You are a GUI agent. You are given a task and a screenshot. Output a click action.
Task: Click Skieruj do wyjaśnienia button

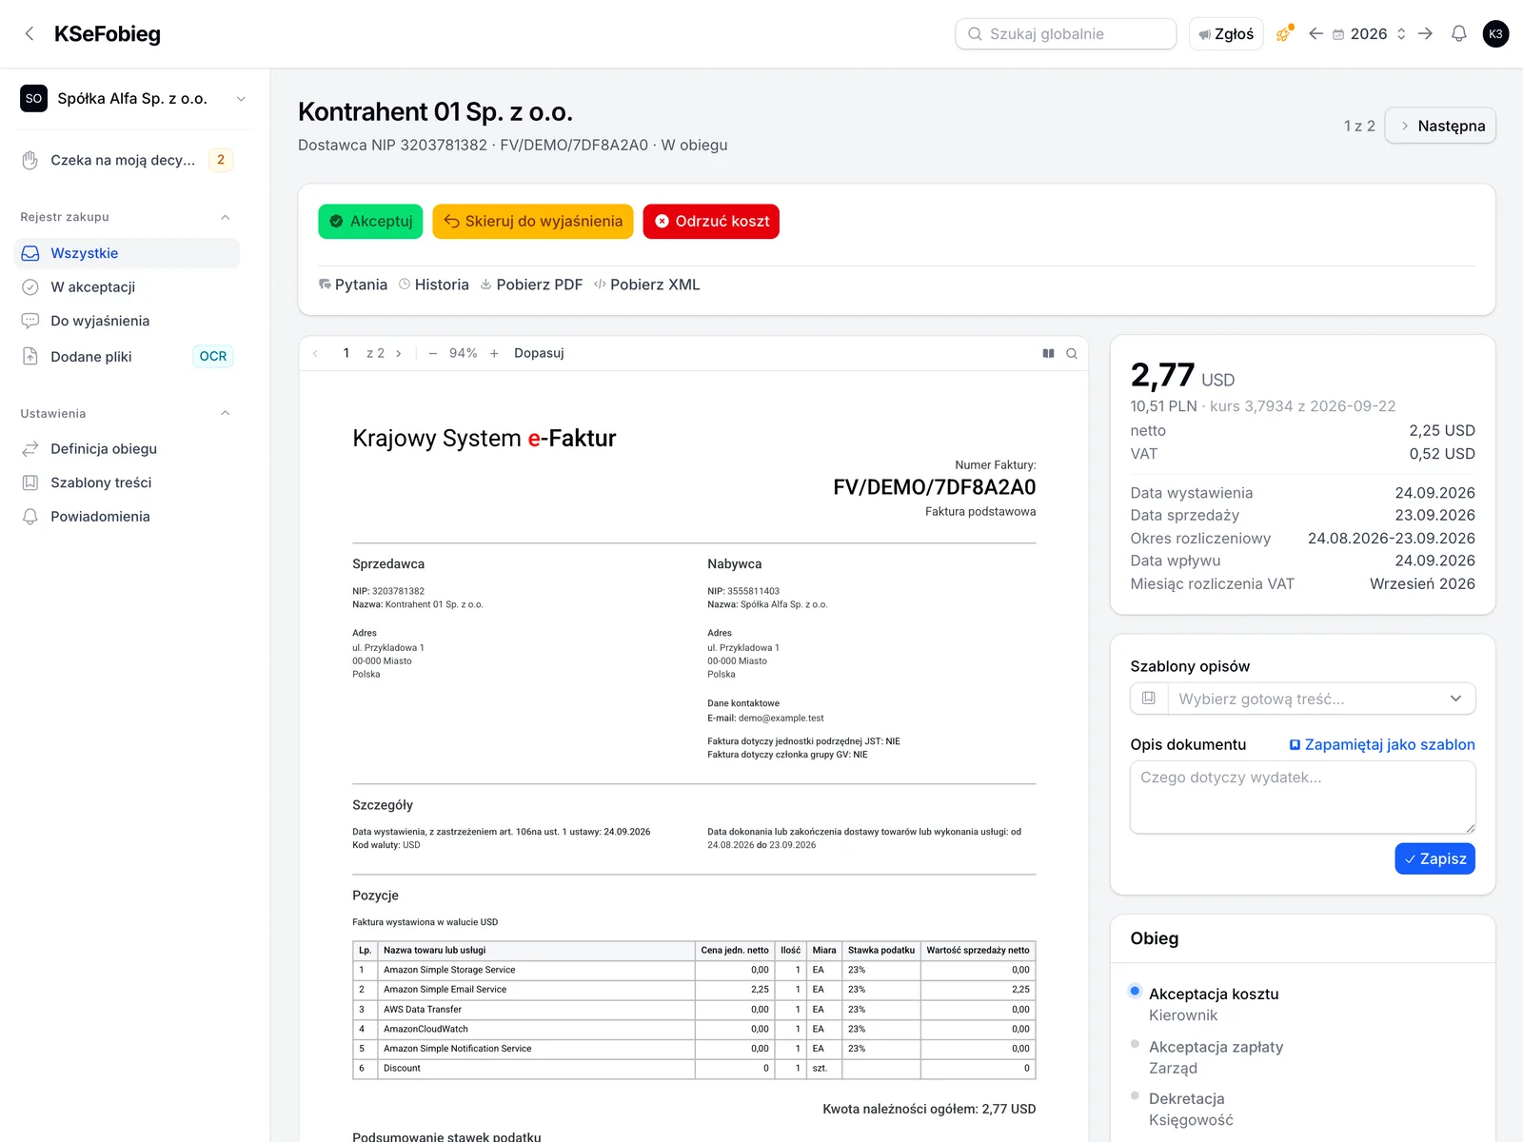[533, 222]
